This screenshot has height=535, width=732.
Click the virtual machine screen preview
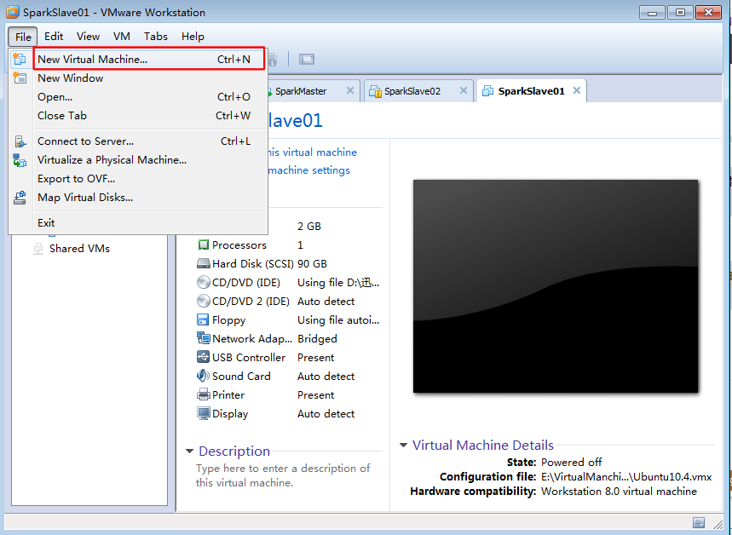[556, 286]
